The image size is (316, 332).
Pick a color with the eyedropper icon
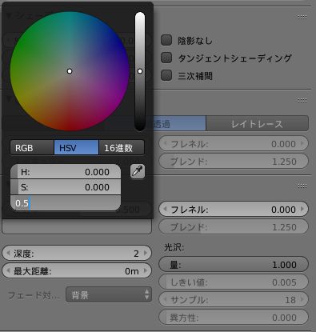pyautogui.click(x=138, y=171)
